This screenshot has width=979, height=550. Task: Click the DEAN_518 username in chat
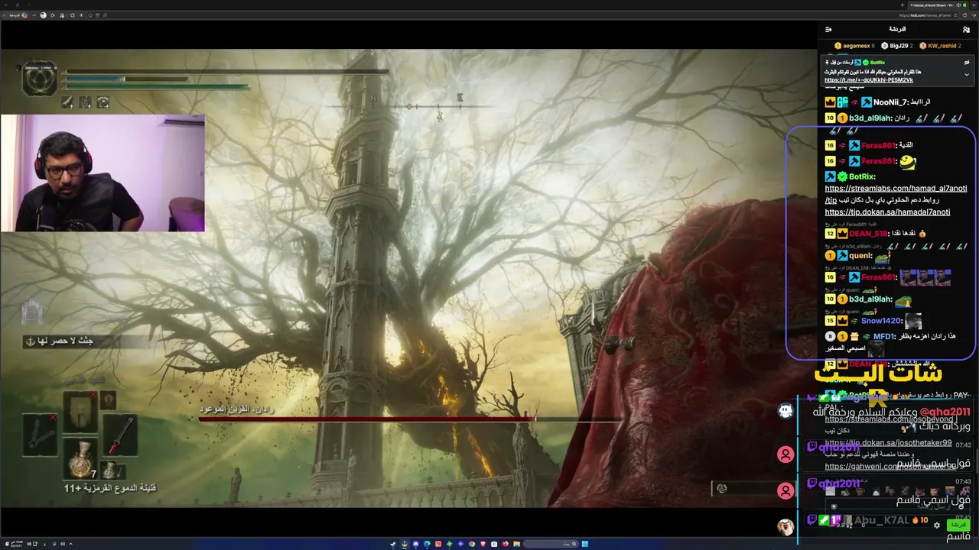(868, 234)
